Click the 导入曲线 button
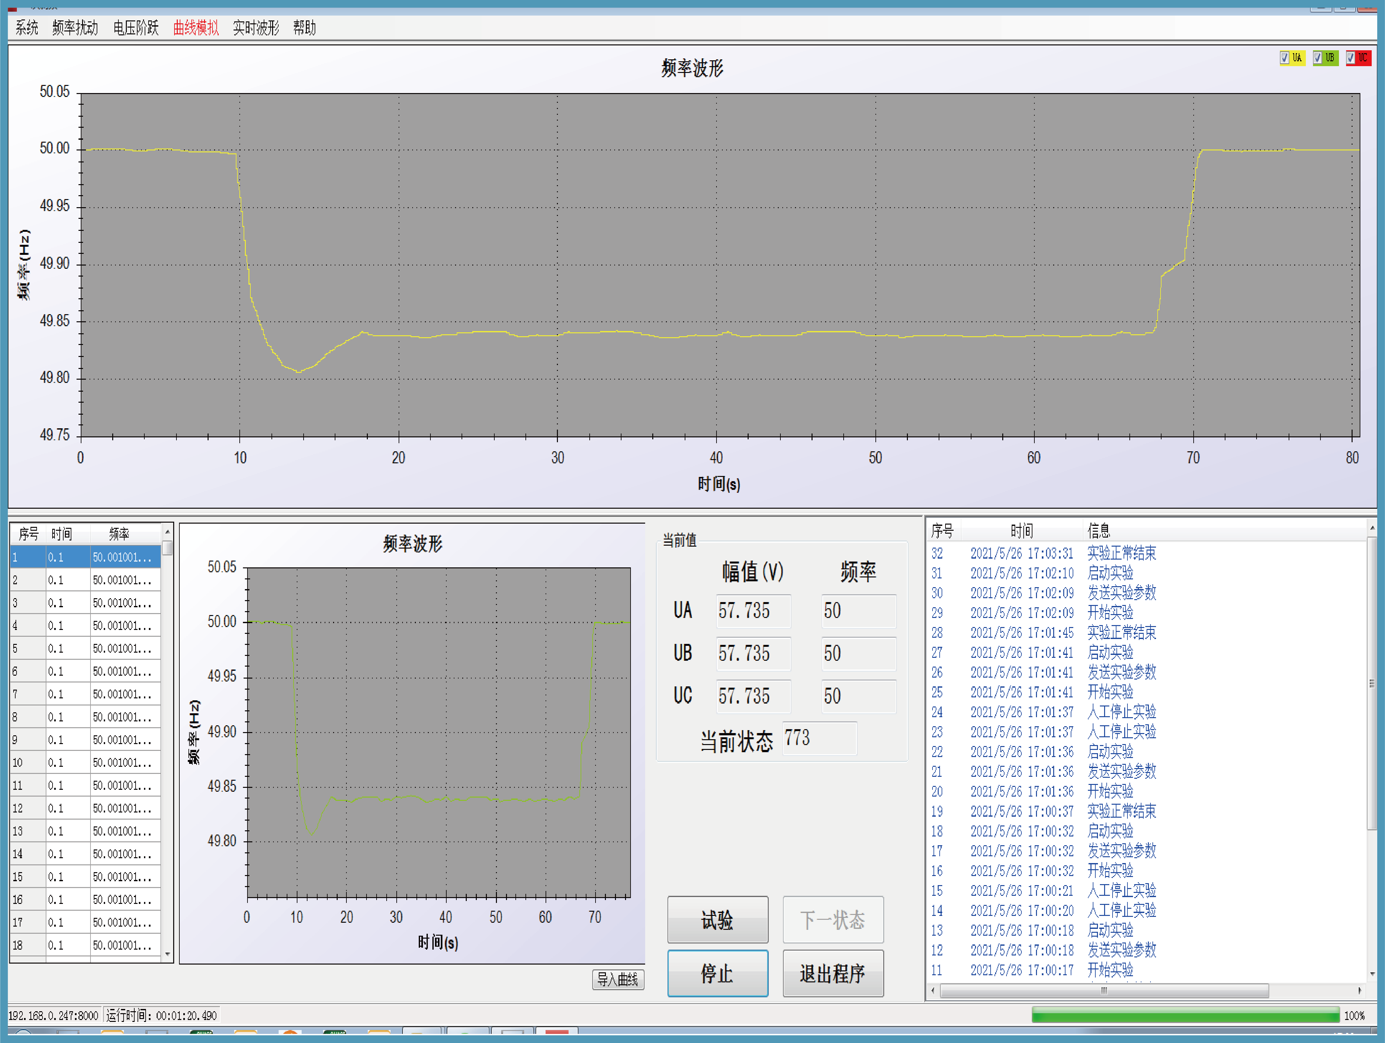Image resolution: width=1385 pixels, height=1043 pixels. click(618, 979)
